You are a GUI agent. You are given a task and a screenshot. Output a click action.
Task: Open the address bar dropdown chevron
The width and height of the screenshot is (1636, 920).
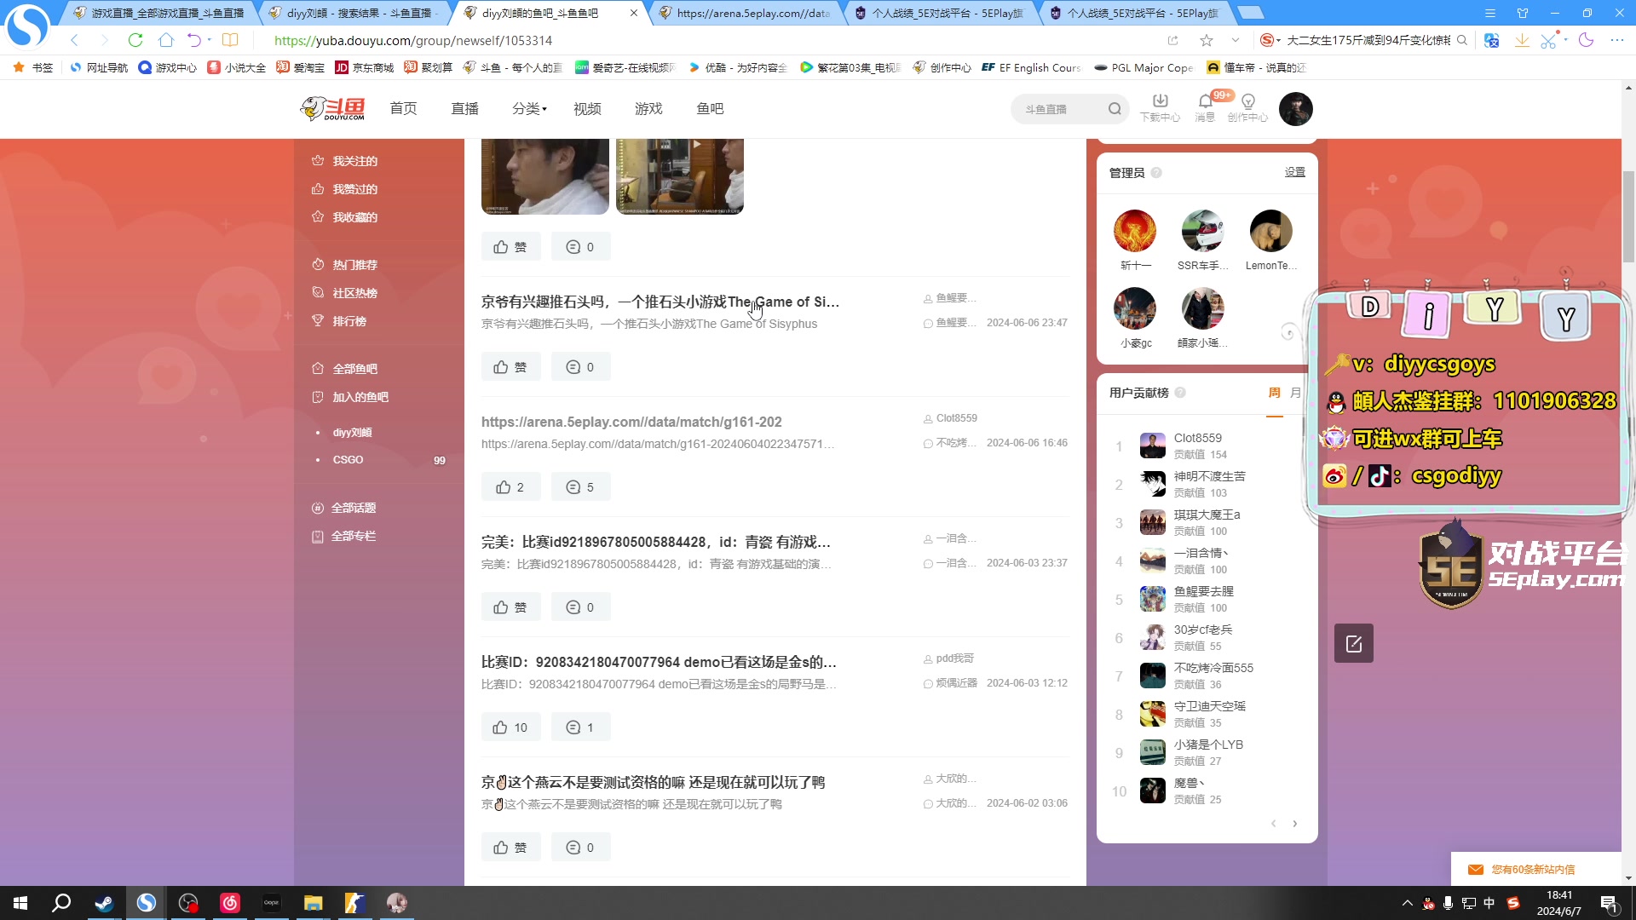pyautogui.click(x=1235, y=40)
